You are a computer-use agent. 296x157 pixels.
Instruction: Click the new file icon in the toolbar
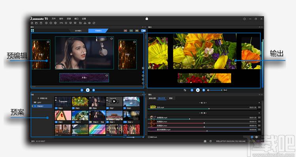(32, 23)
